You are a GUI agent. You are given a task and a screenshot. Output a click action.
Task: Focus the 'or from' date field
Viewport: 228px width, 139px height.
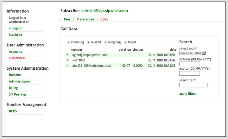[x=189, y=64]
